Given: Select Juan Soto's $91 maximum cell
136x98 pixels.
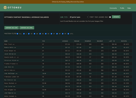Looking at the screenshot, I should click(x=102, y=67).
